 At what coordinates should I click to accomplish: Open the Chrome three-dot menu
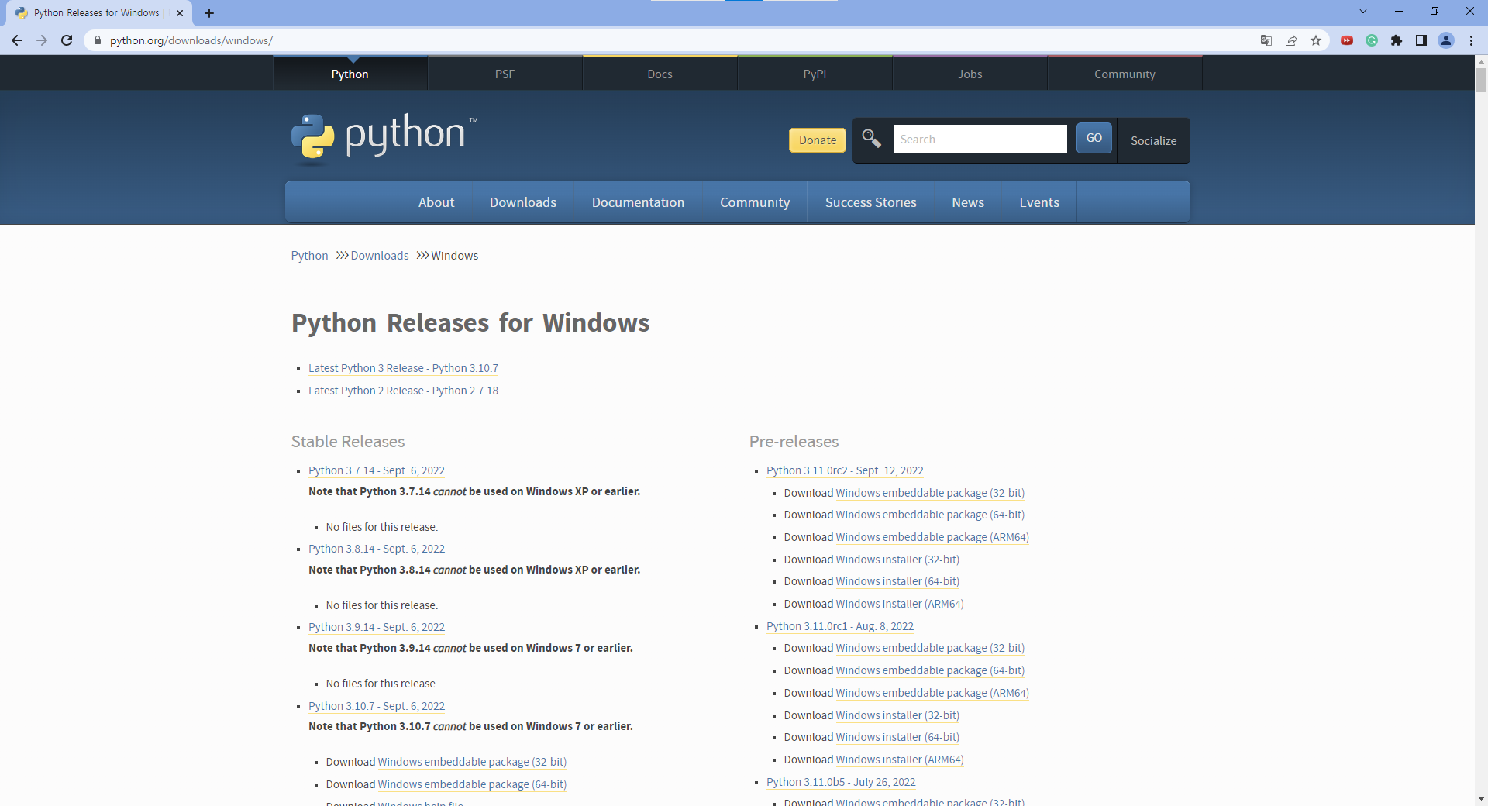coord(1471,40)
